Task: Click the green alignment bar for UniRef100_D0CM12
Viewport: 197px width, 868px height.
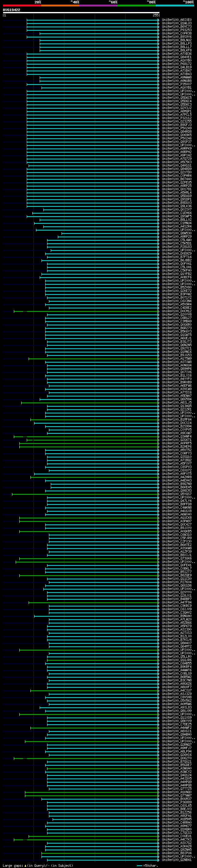Action: 86,311
